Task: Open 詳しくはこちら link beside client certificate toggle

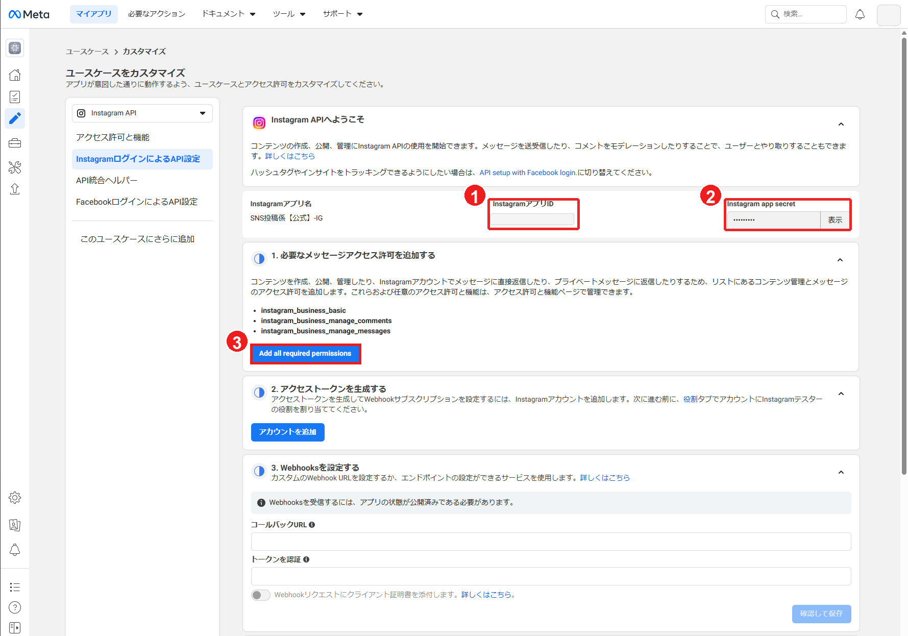Action: click(486, 595)
